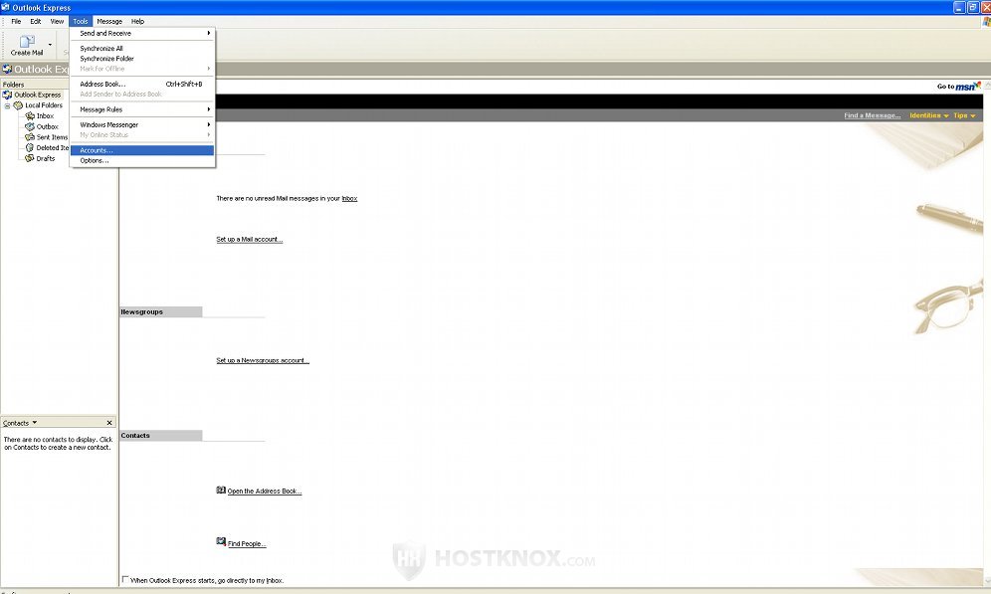Viewport: 991px width, 594px height.
Task: Click the Outlook Express title bar icon
Action: coord(6,7)
